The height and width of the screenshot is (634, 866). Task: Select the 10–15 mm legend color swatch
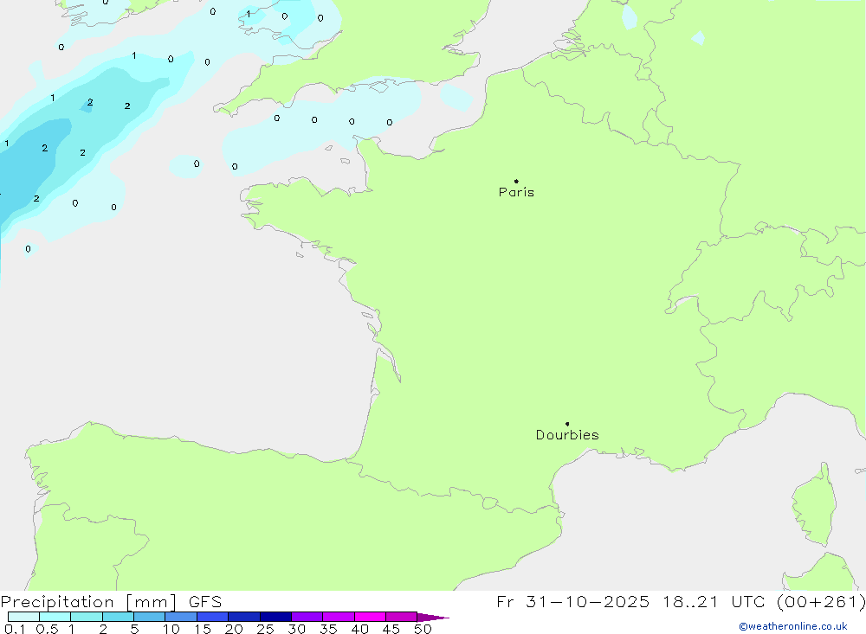point(181,617)
